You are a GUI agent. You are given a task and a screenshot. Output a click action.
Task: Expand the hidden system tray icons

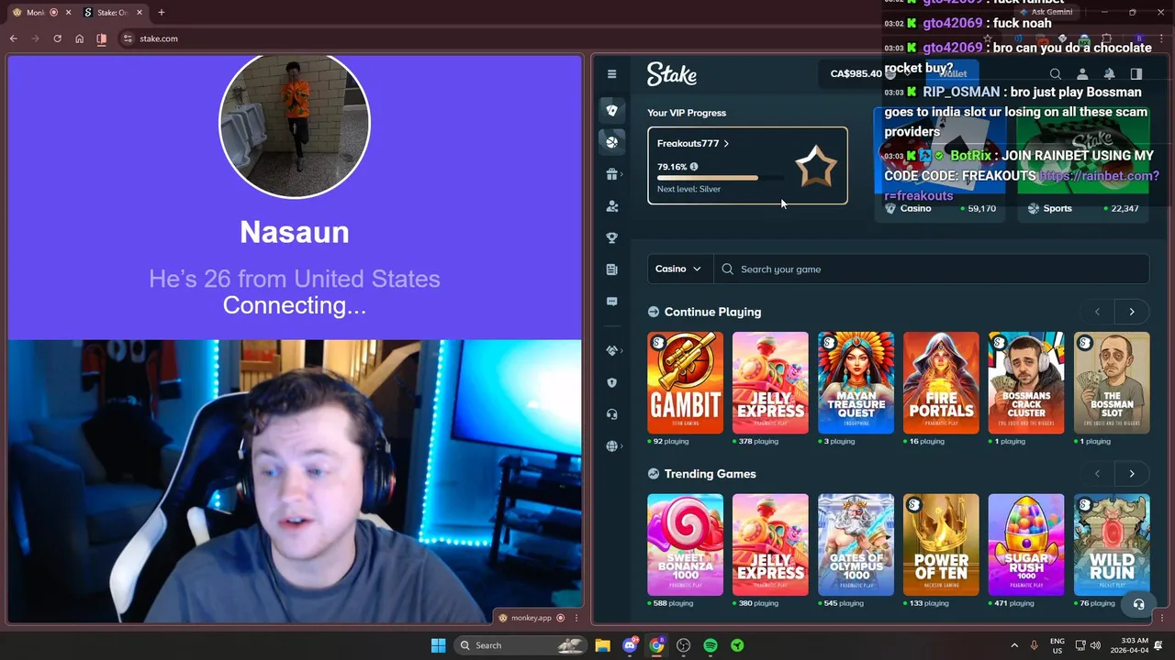pyautogui.click(x=1013, y=645)
